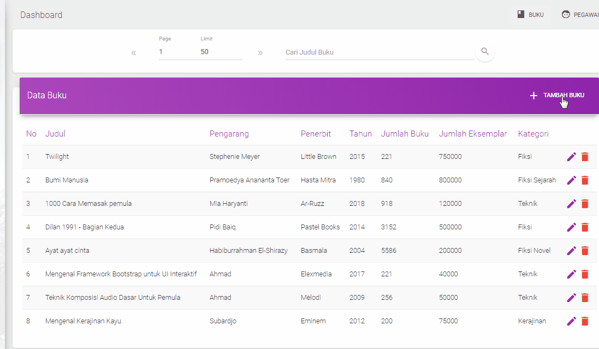Select the edit pencil for Twilight

(x=571, y=157)
